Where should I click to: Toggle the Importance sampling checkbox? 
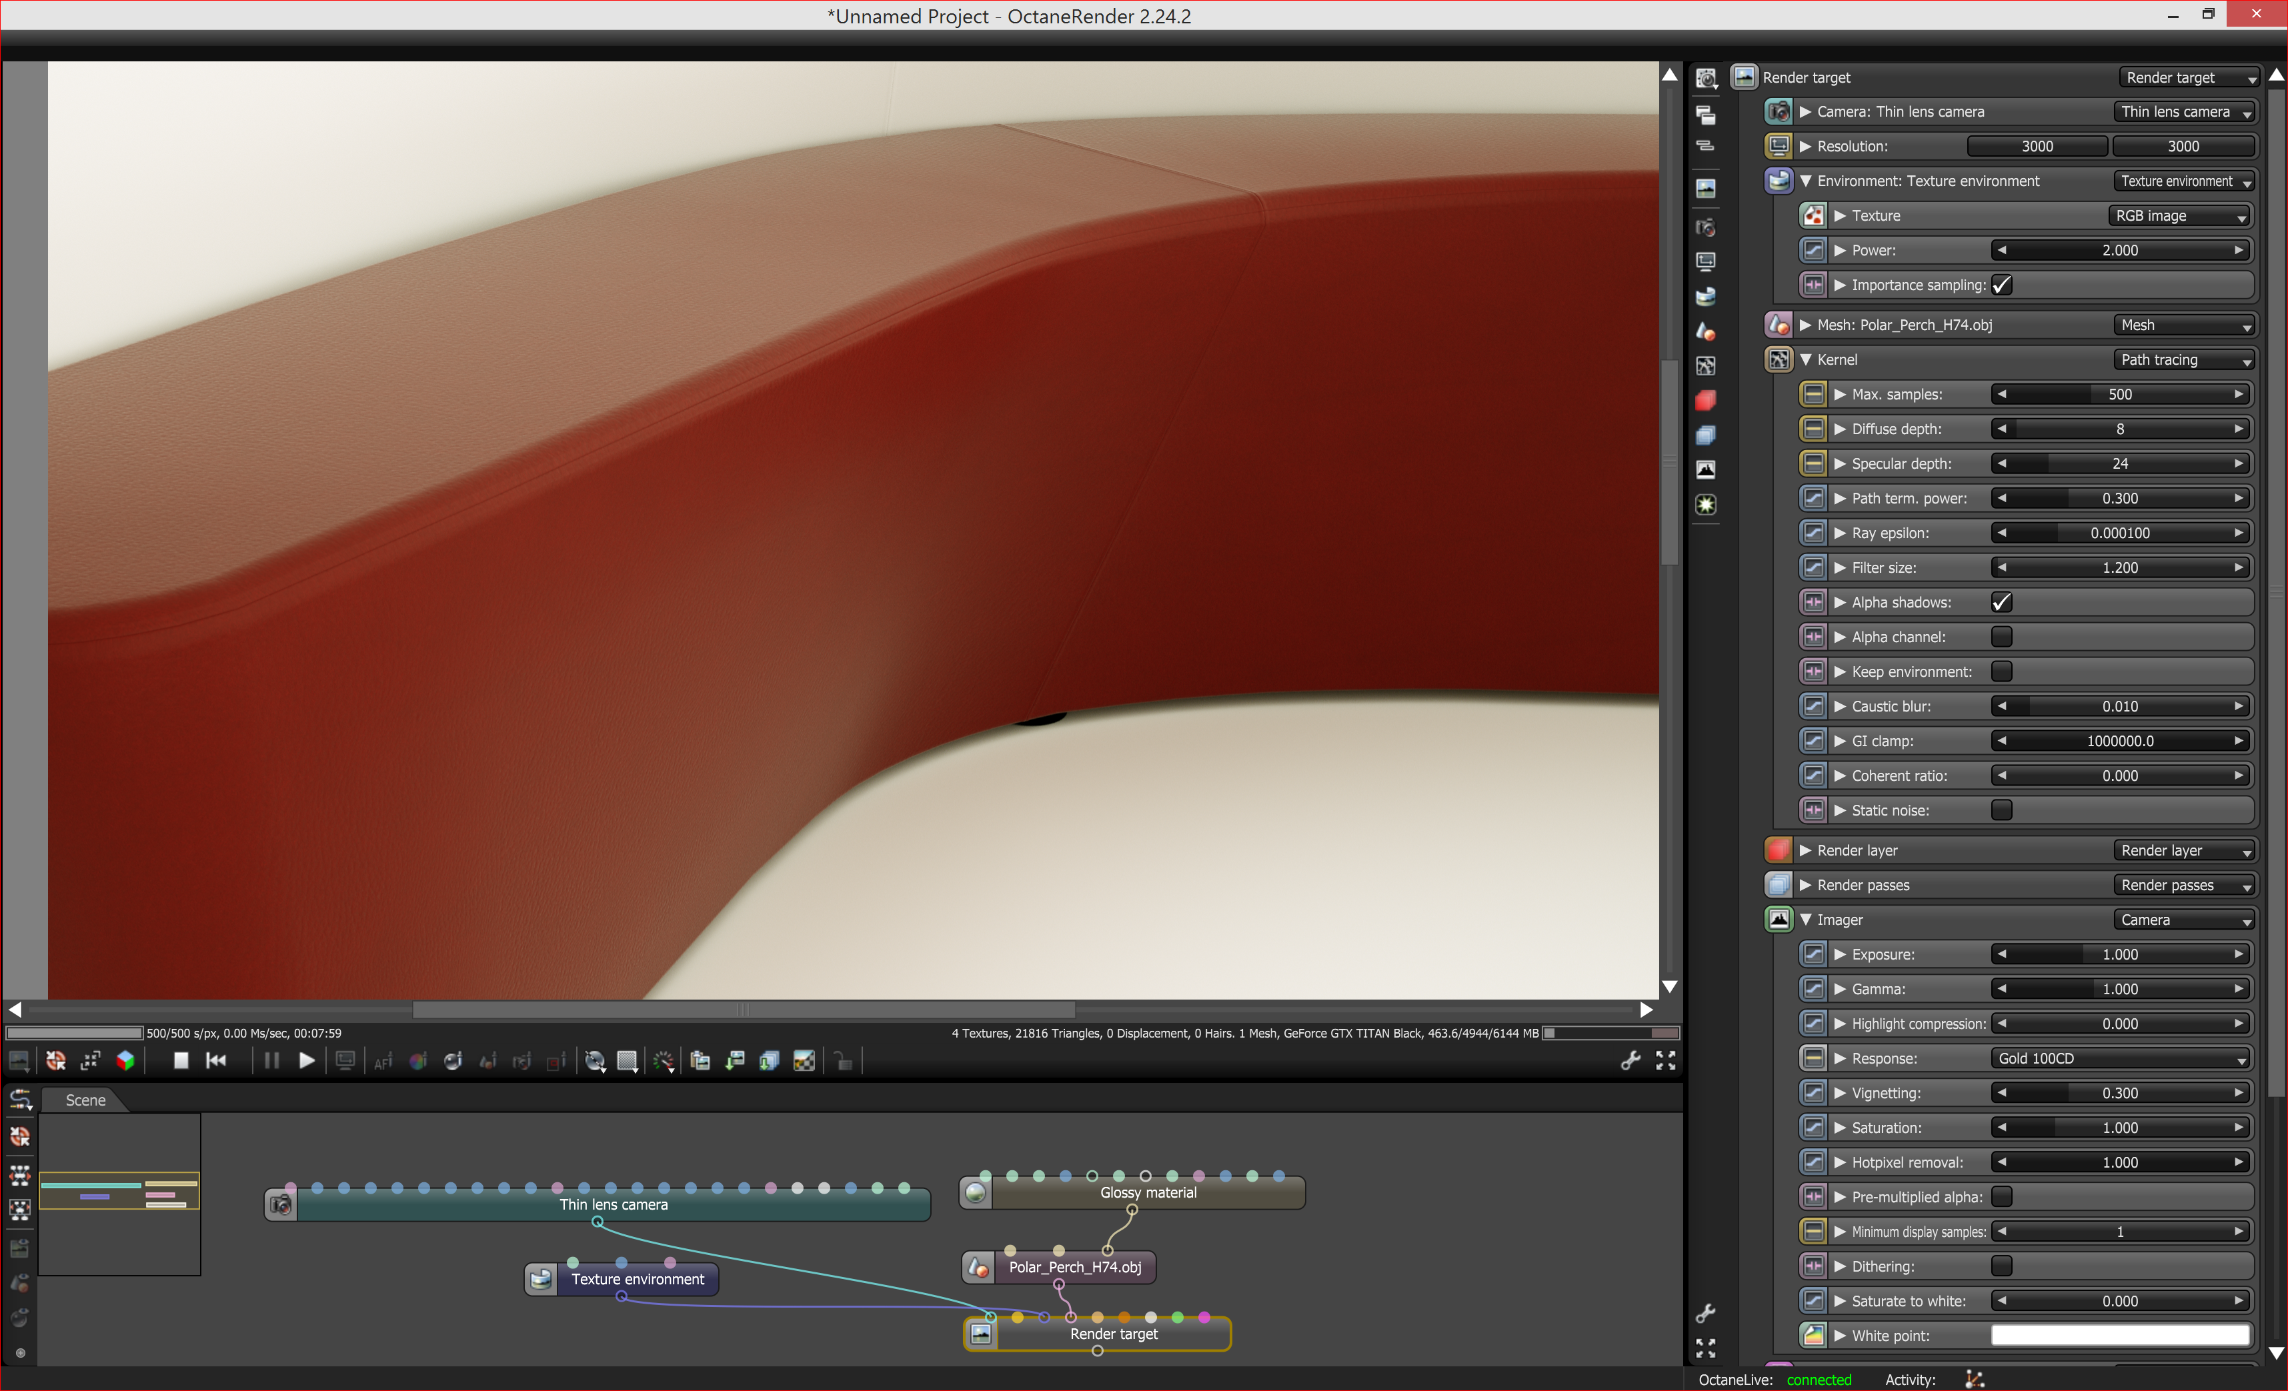coord(2001,285)
